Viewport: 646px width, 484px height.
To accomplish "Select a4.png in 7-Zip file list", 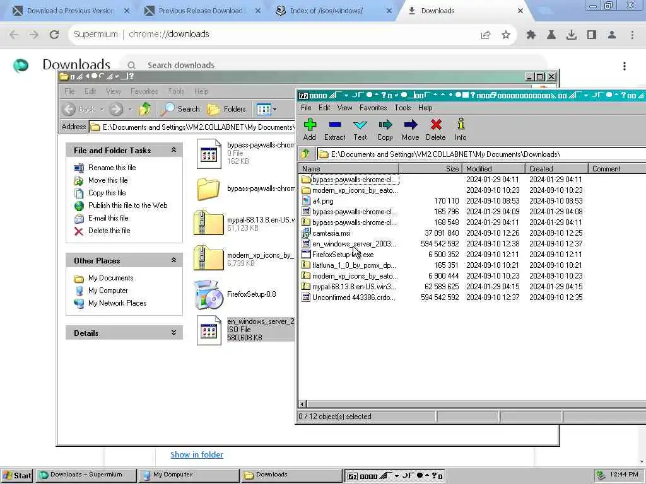I will click(322, 201).
